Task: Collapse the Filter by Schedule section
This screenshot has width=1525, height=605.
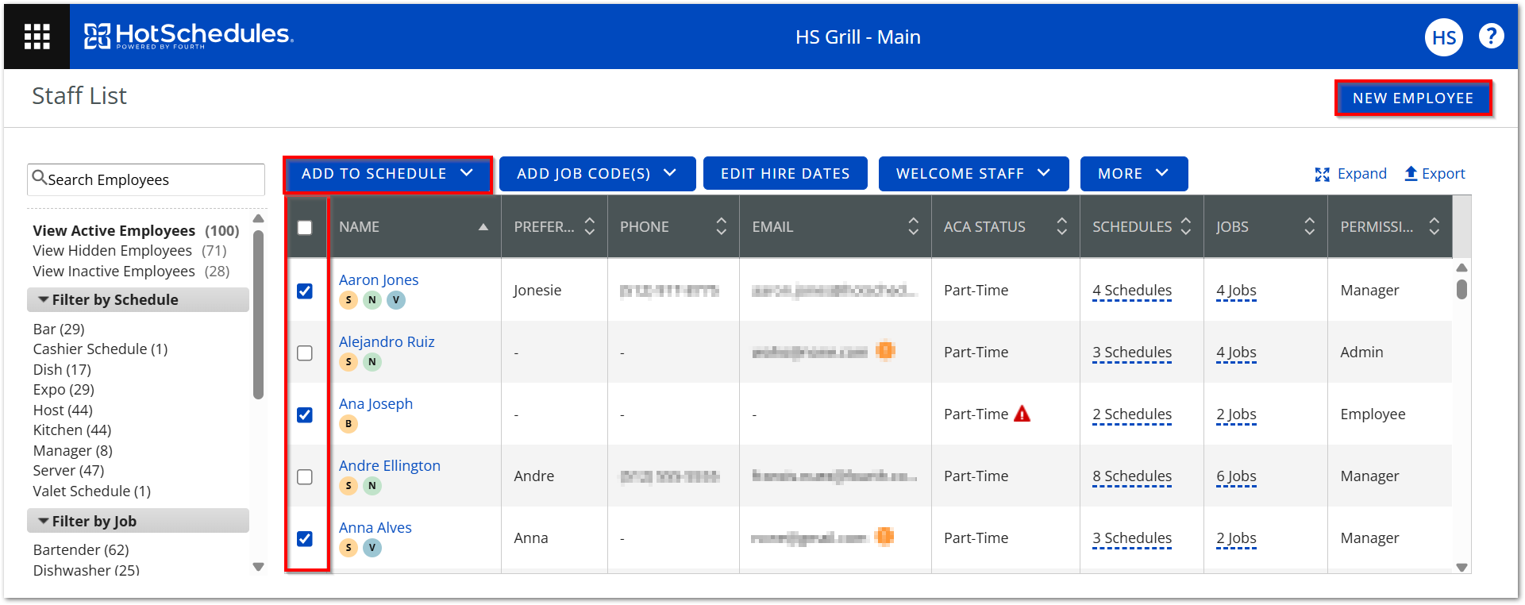Action: click(x=138, y=299)
